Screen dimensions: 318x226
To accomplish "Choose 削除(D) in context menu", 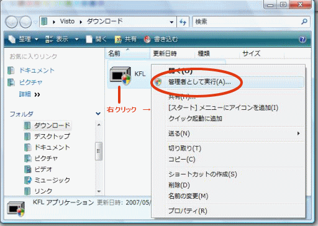I will click(x=228, y=185).
